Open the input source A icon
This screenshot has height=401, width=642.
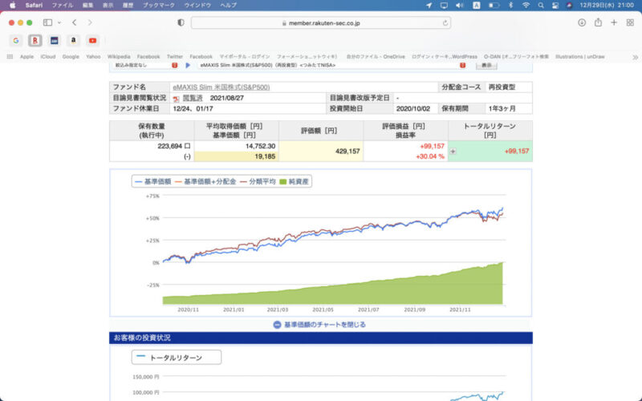(x=476, y=6)
